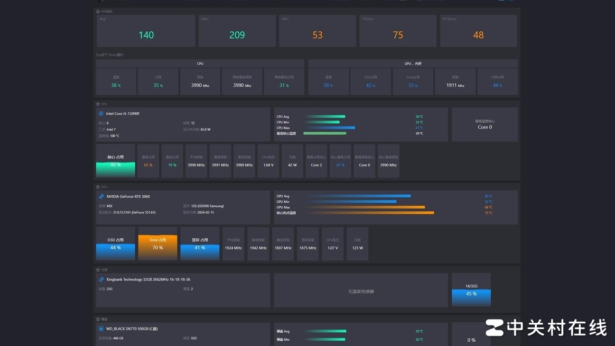This screenshot has width=615, height=346.
Task: Click the star icon next to CPU section header
Action: click(x=98, y=104)
